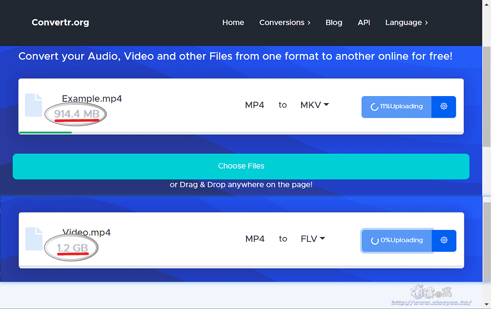
Task: Click the Choose Files button
Action: [241, 166]
